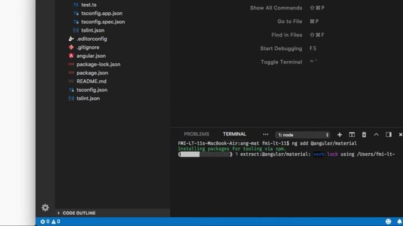The height and width of the screenshot is (226, 403).
Task: Open the Manage gear icon
Action: (x=45, y=207)
